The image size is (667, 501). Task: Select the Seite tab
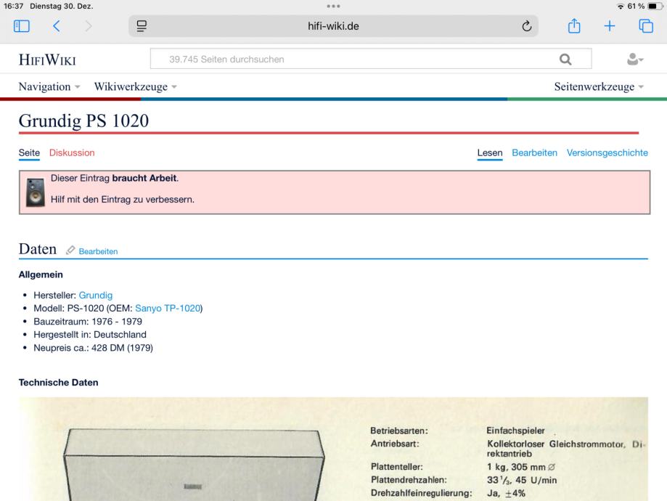29,152
